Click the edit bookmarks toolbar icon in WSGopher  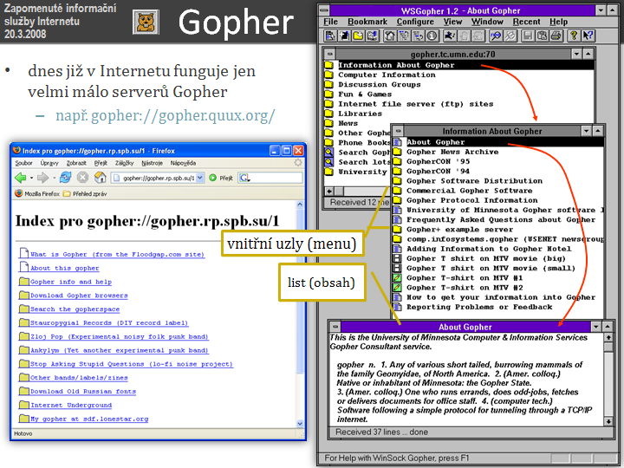pyautogui.click(x=373, y=36)
